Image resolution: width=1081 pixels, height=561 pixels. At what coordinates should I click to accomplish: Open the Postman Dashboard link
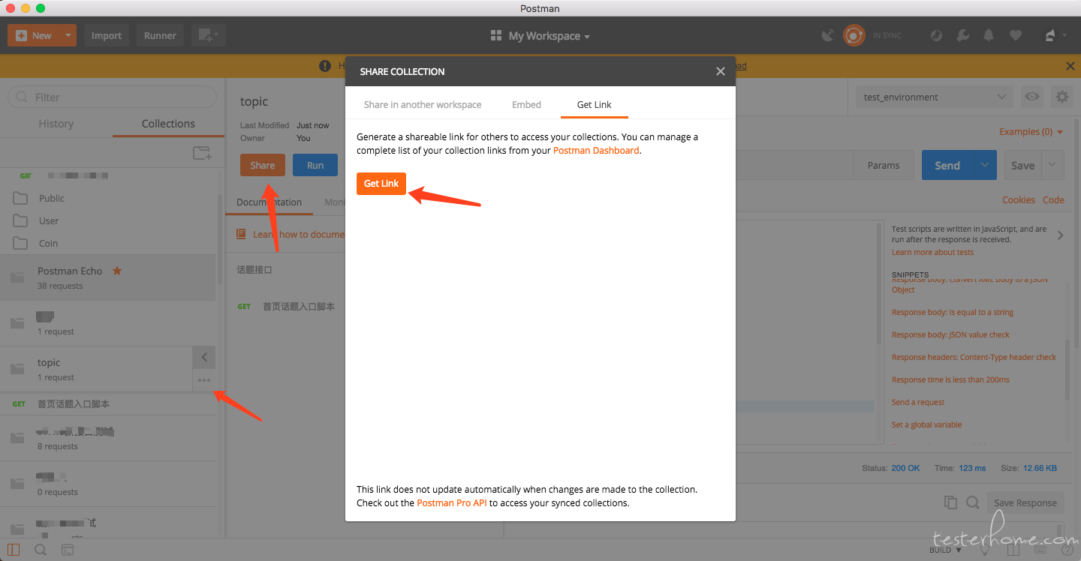pyautogui.click(x=596, y=150)
